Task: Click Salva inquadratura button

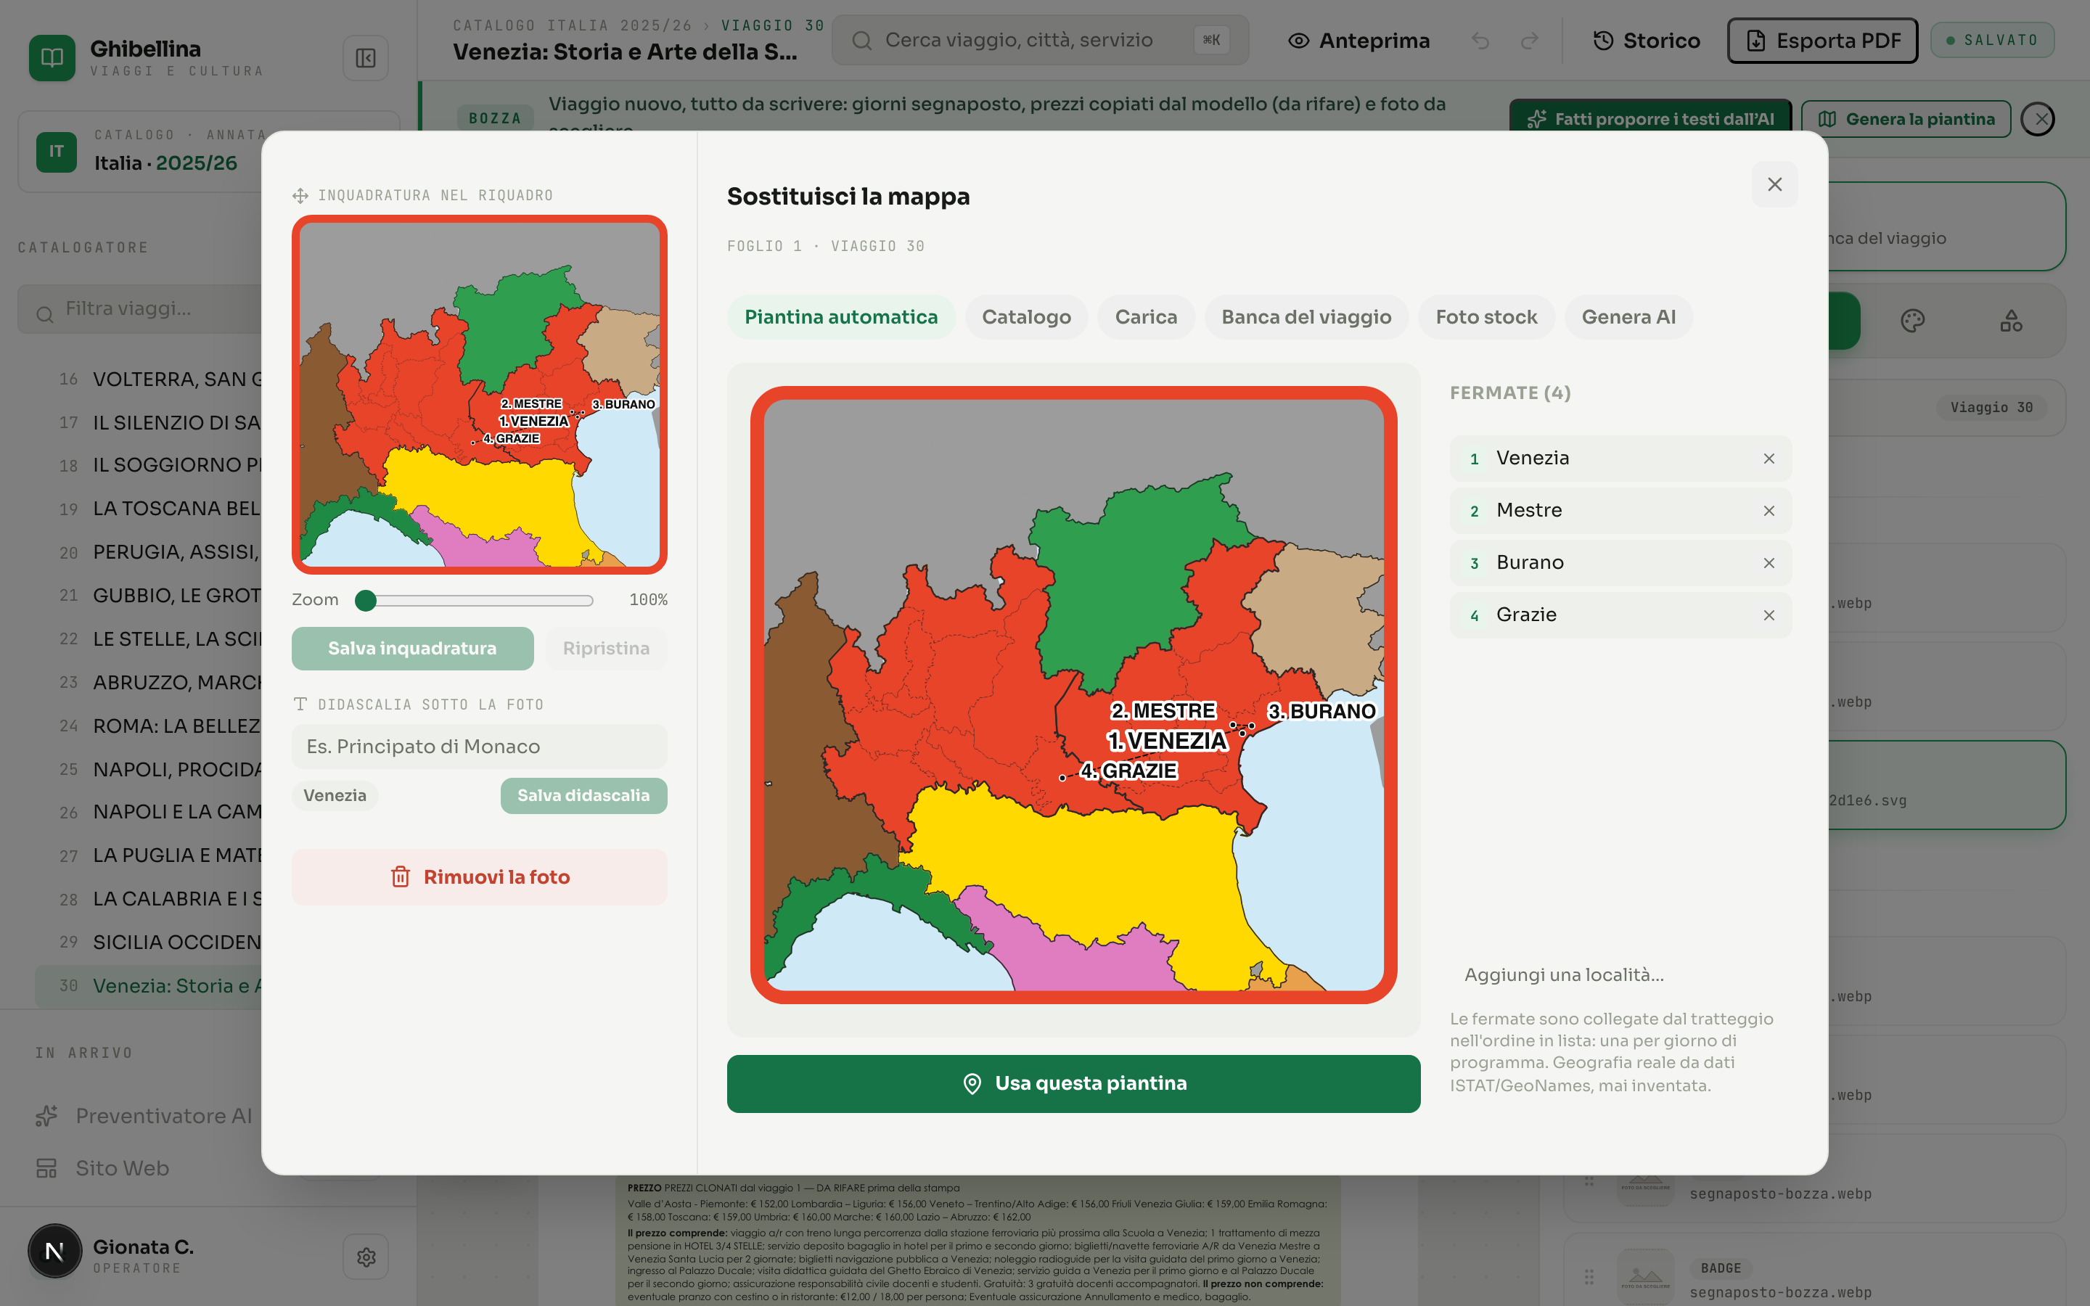Action: (412, 649)
